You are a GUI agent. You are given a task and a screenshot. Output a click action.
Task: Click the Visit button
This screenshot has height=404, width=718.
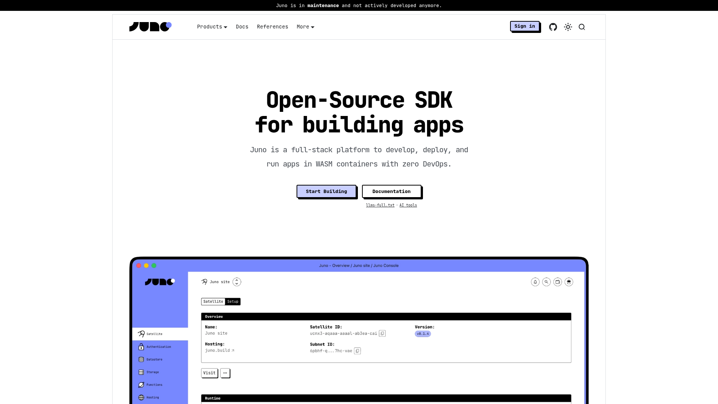click(209, 373)
